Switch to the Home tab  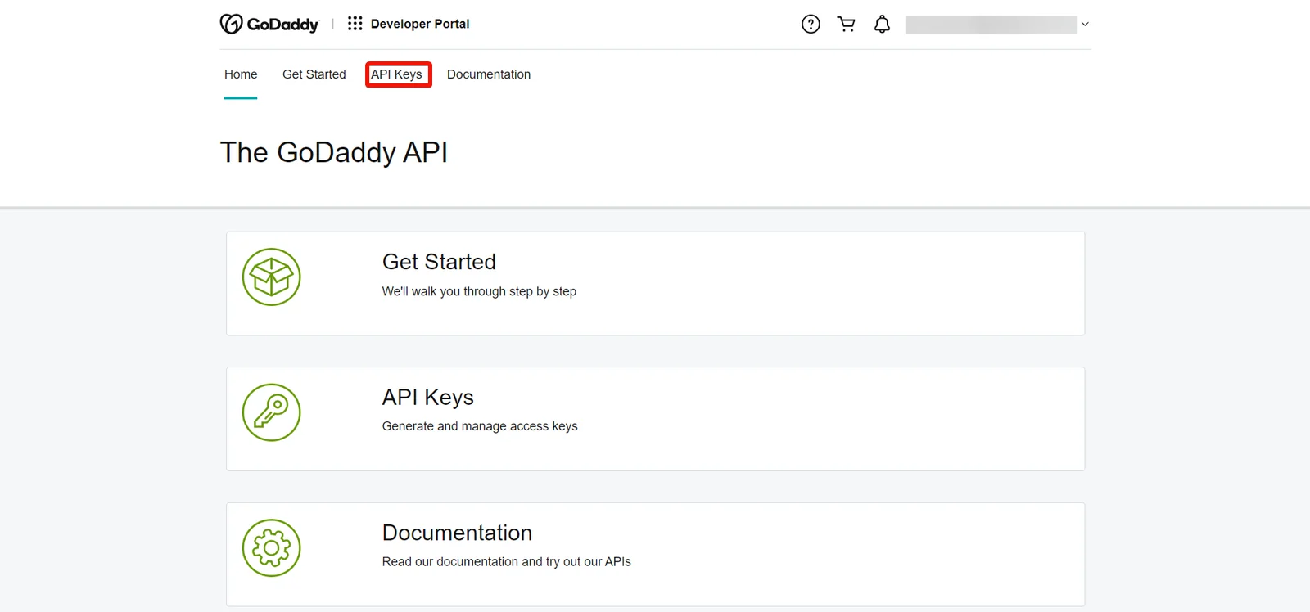coord(241,74)
